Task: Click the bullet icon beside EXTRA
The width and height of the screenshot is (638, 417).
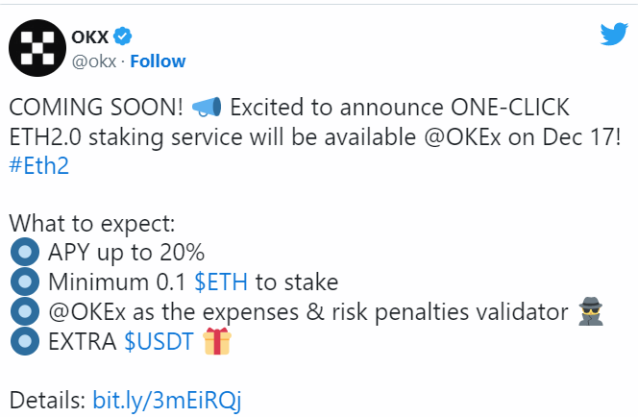Action: click(x=22, y=341)
